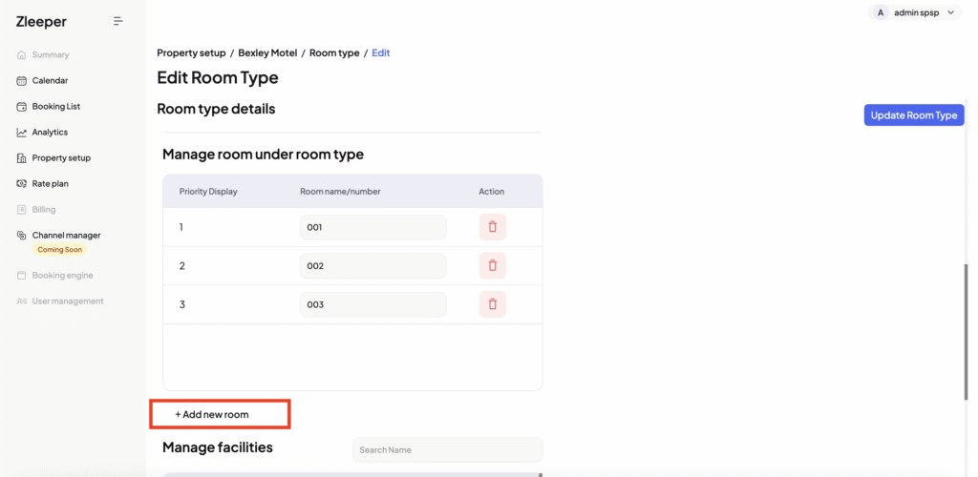The image size is (978, 477).
Task: Select Channel manager in sidebar
Action: (66, 235)
